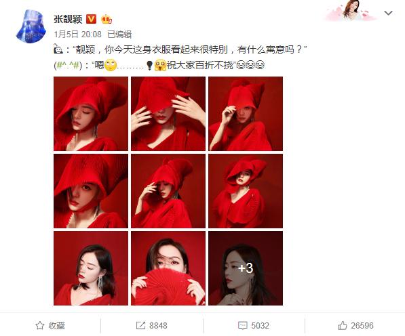Click the crown membership badge icon
This screenshot has width=405, height=336.
[x=107, y=20]
